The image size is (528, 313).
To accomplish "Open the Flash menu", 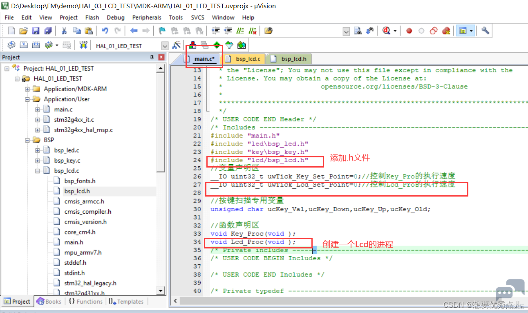I will pyautogui.click(x=92, y=18).
